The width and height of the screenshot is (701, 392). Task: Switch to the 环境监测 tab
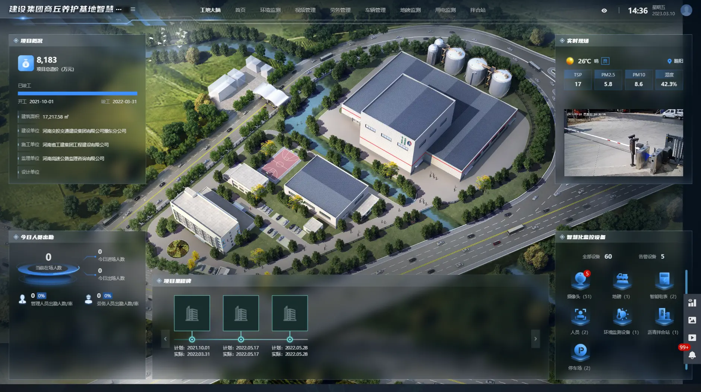point(270,10)
